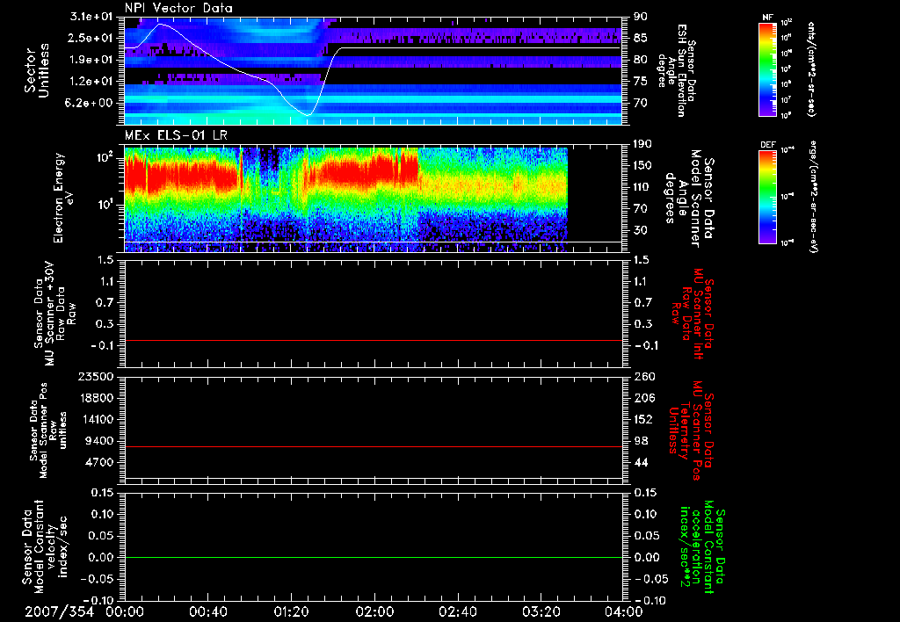Click the "150" scanner angle tick
The image size is (900, 622).
point(642,166)
